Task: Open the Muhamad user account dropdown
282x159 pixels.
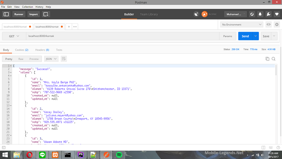Action: 235,14
